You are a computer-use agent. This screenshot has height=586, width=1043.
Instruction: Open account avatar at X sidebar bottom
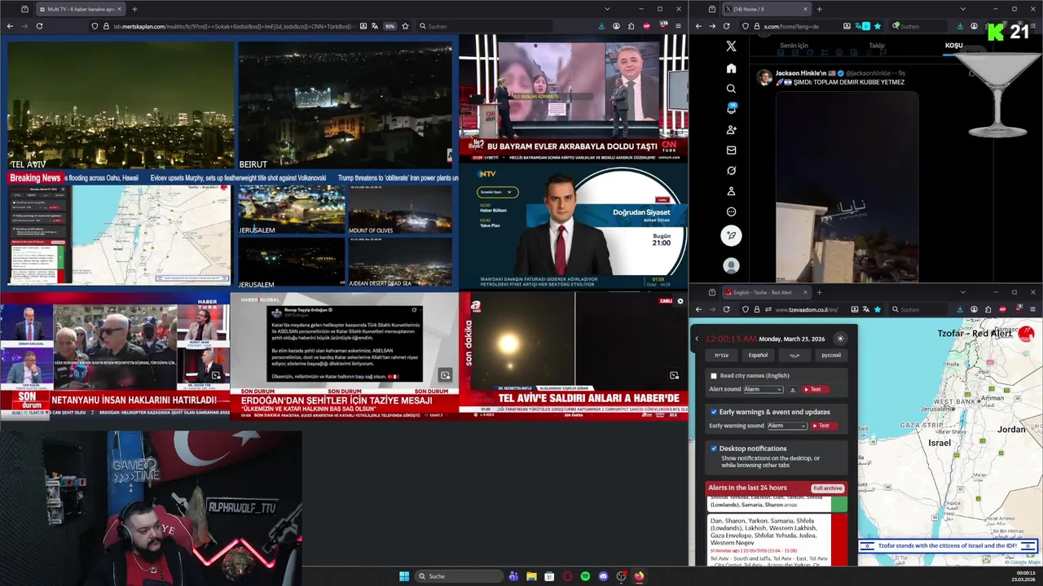(x=731, y=266)
